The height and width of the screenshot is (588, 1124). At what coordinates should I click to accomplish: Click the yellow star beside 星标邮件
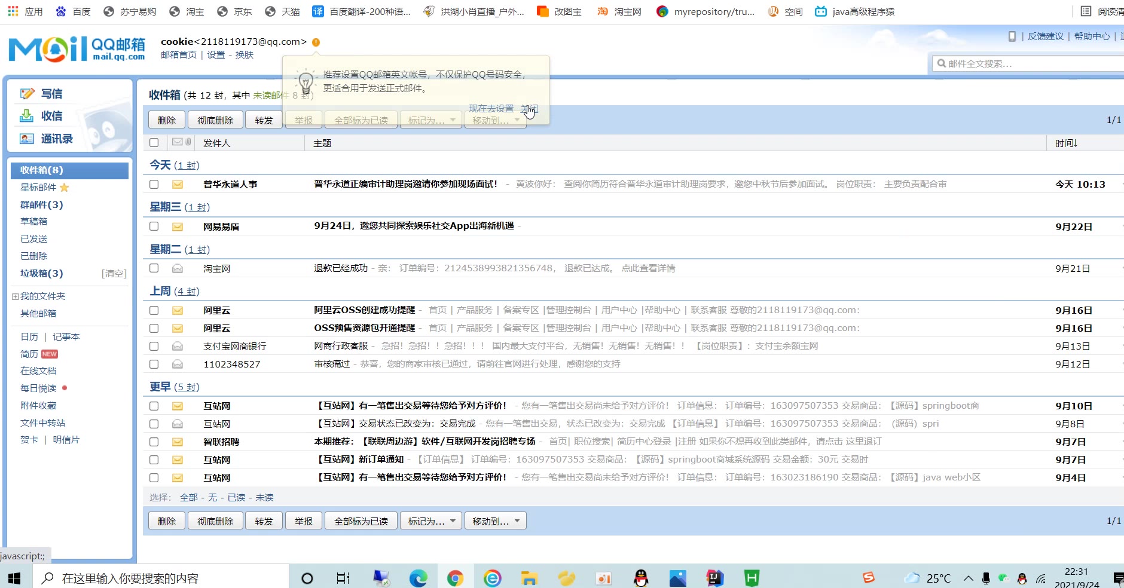pyautogui.click(x=65, y=188)
